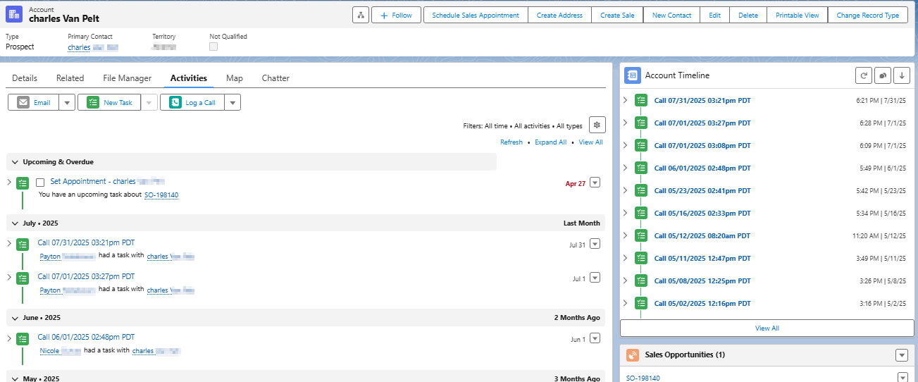Open the Map tab
Screen dimensions: 918x382
click(235, 78)
